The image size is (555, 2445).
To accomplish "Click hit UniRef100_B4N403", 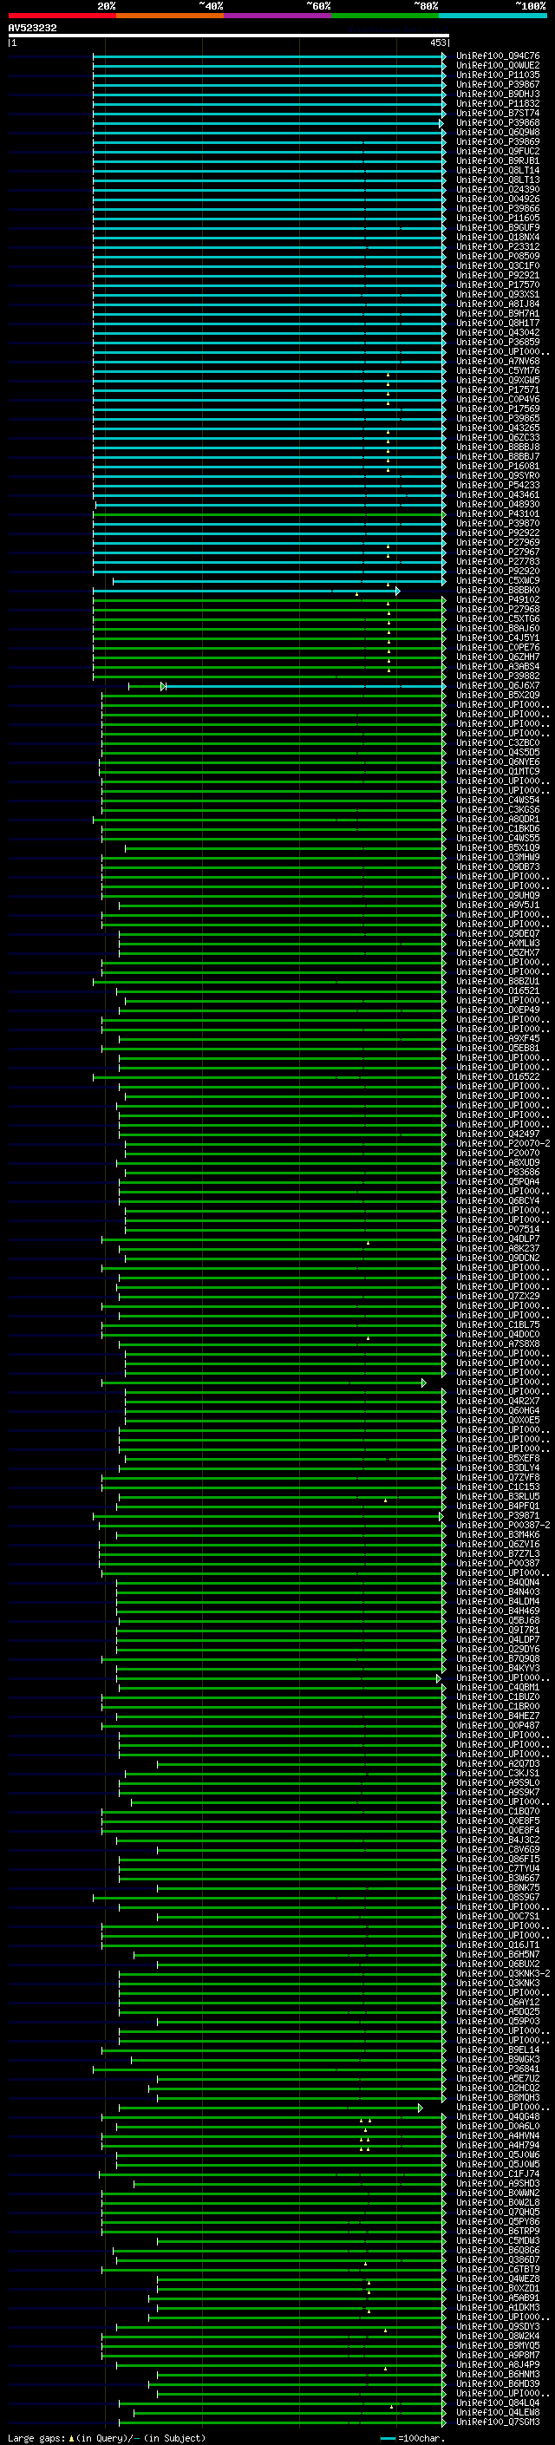I will [498, 1592].
